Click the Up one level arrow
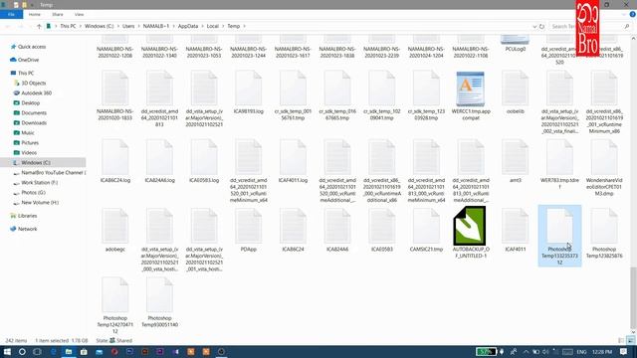Viewport: 637px width, 358px height. pos(39,26)
